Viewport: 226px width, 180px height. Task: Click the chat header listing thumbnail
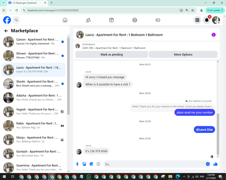(x=80, y=35)
